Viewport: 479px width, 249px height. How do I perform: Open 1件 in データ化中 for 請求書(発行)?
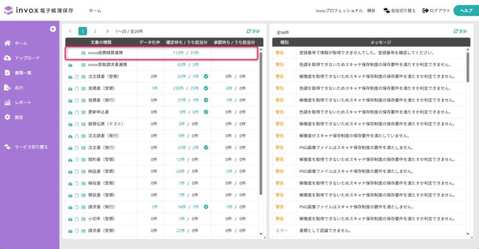tap(154, 207)
